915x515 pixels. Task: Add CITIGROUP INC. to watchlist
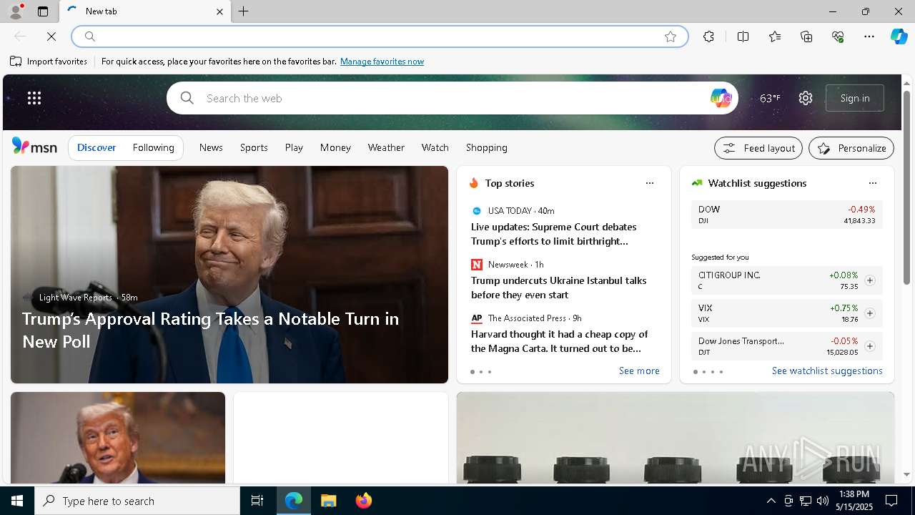pos(870,280)
